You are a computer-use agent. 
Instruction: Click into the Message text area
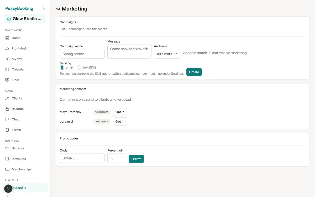pyautogui.click(x=129, y=51)
